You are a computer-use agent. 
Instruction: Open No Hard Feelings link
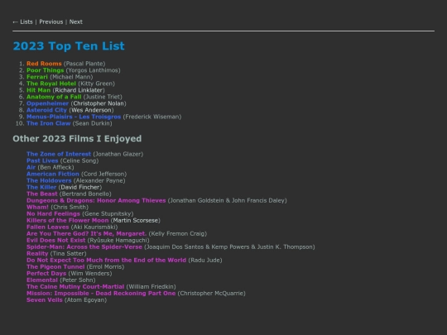coord(53,214)
